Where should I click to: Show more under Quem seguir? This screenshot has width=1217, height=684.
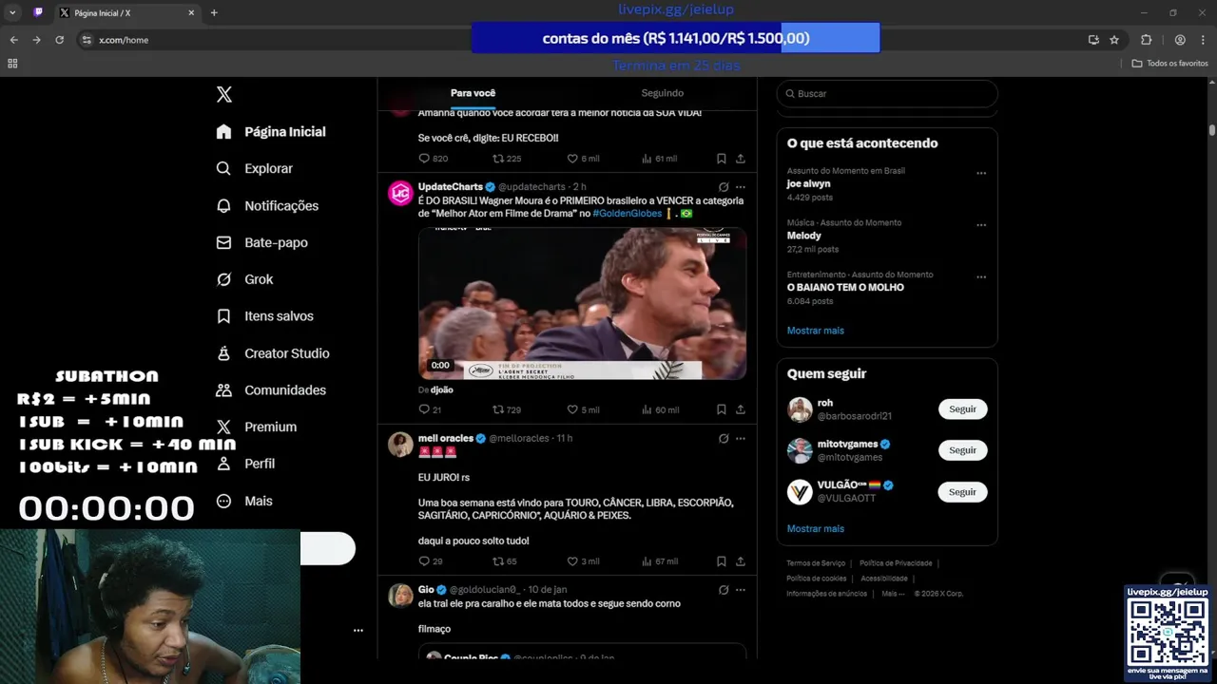coord(815,528)
